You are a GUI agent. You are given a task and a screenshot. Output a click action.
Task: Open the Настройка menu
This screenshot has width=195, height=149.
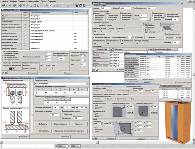click(x=34, y=2)
